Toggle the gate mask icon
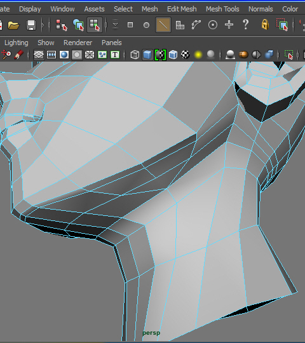Viewport: 305px width, 343px height. coord(77,55)
